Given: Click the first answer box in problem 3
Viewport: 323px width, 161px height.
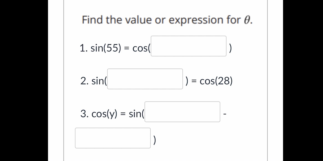Looking at the screenshot, I should tap(182, 112).
